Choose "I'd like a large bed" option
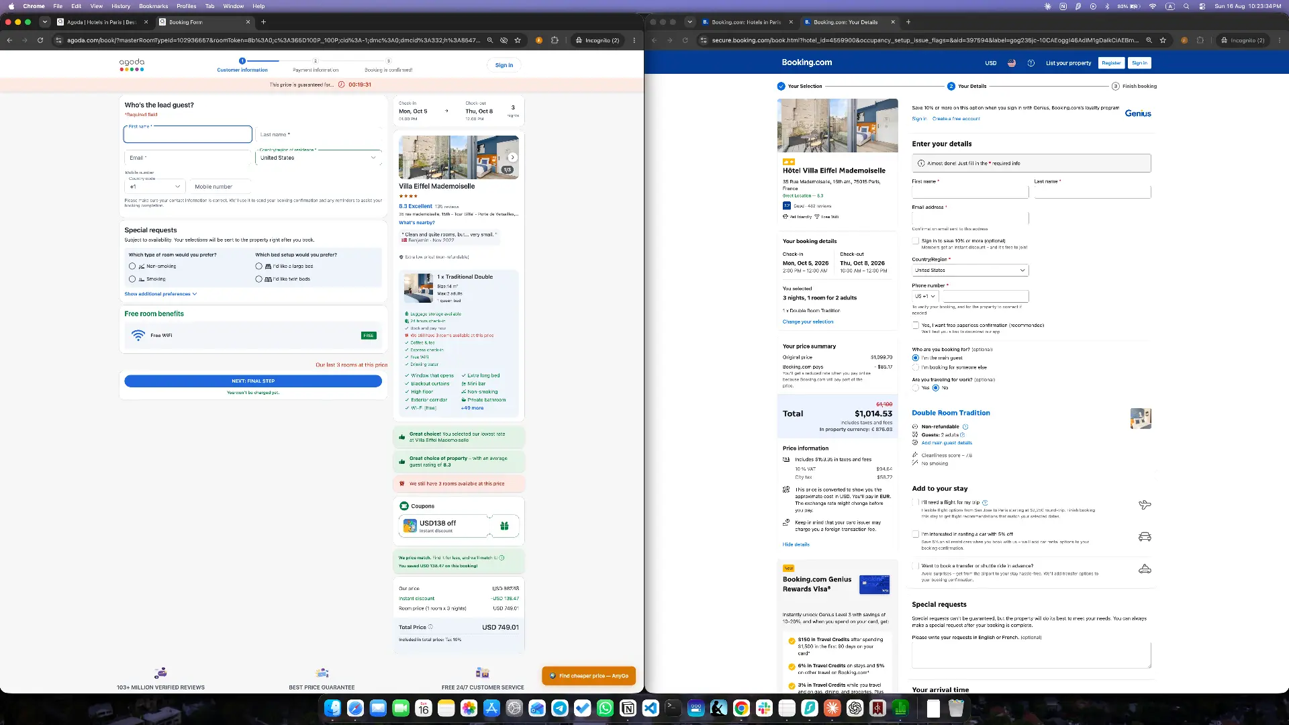The width and height of the screenshot is (1289, 725). 258,267
